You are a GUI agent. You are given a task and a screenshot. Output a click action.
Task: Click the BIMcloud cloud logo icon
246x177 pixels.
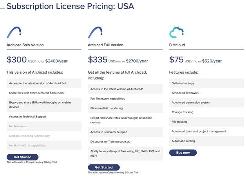[176, 33]
